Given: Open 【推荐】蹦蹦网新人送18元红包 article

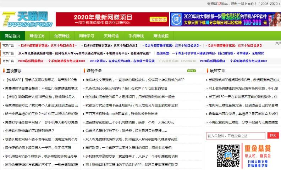Looking at the screenshot, I should [x=40, y=97].
